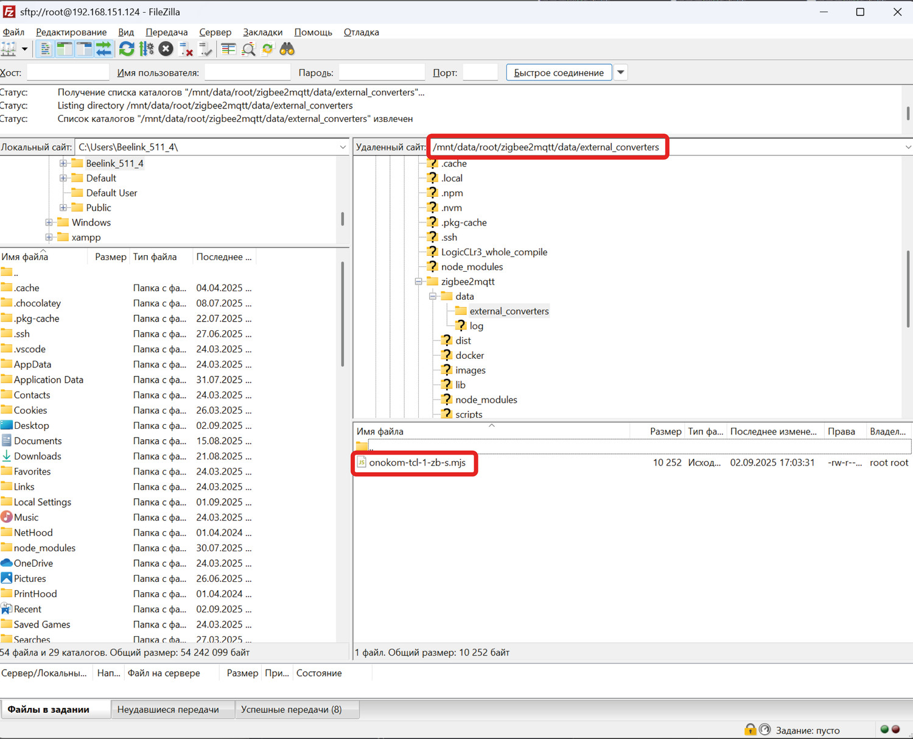Open the Site Manager icon
This screenshot has width=913, height=739.
(x=9, y=49)
